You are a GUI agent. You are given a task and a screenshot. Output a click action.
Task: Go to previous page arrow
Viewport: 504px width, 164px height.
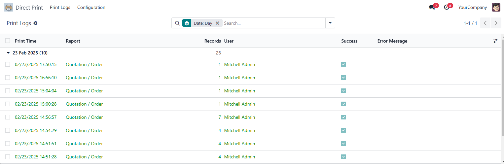(485, 23)
